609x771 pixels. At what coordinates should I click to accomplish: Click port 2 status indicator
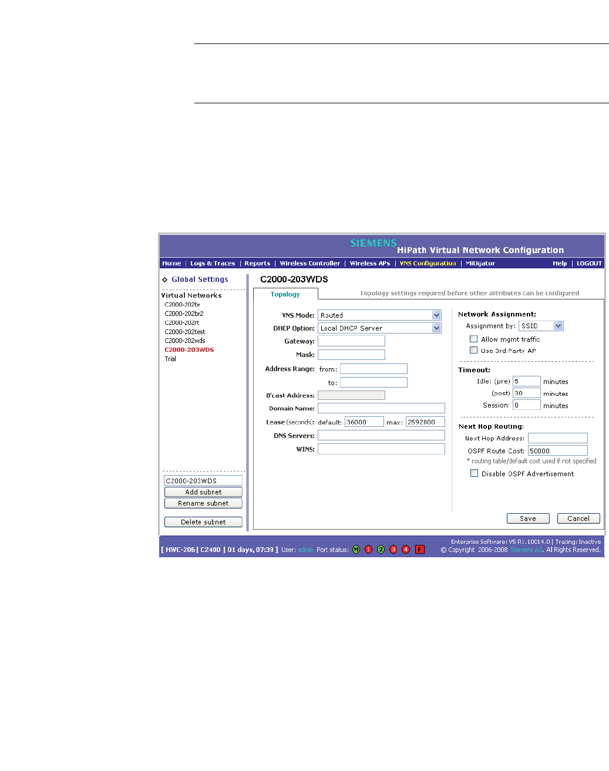coord(381,550)
